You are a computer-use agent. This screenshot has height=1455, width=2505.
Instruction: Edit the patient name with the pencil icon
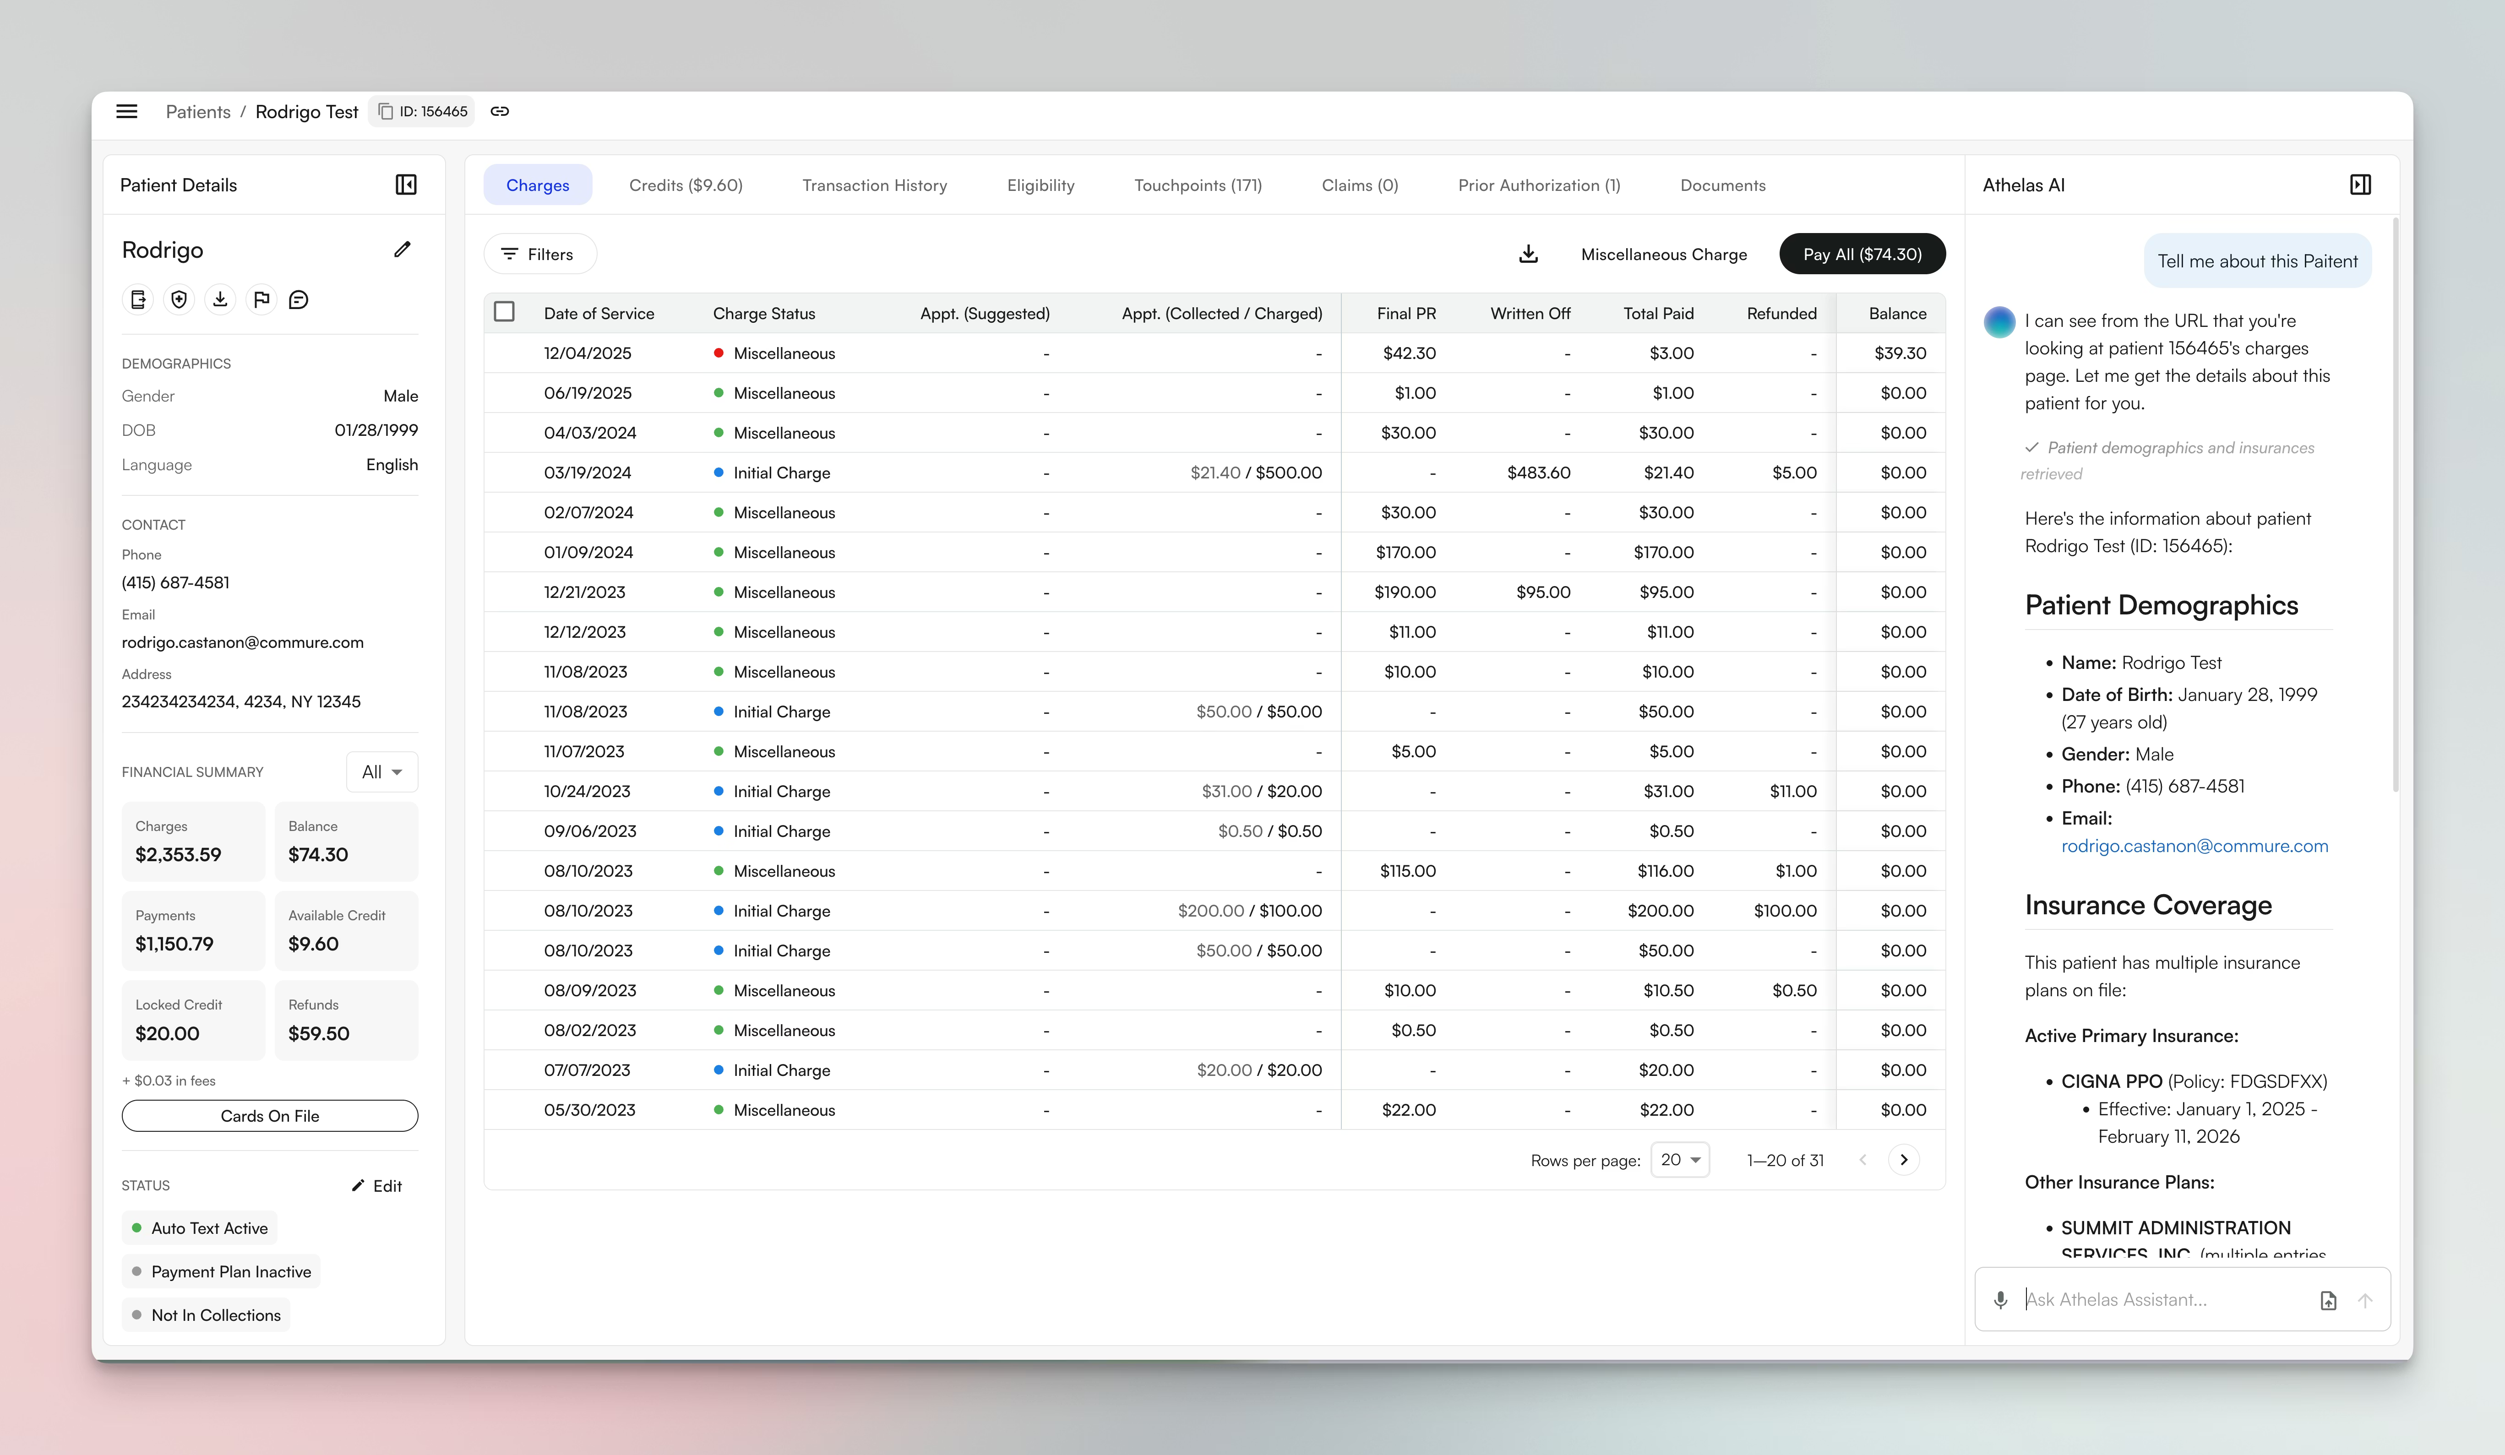[402, 250]
